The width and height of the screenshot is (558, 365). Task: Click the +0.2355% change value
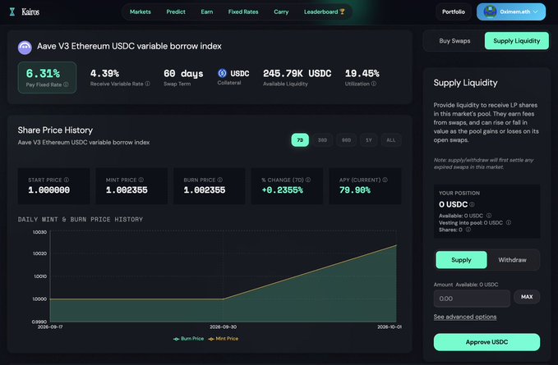pyautogui.click(x=282, y=190)
